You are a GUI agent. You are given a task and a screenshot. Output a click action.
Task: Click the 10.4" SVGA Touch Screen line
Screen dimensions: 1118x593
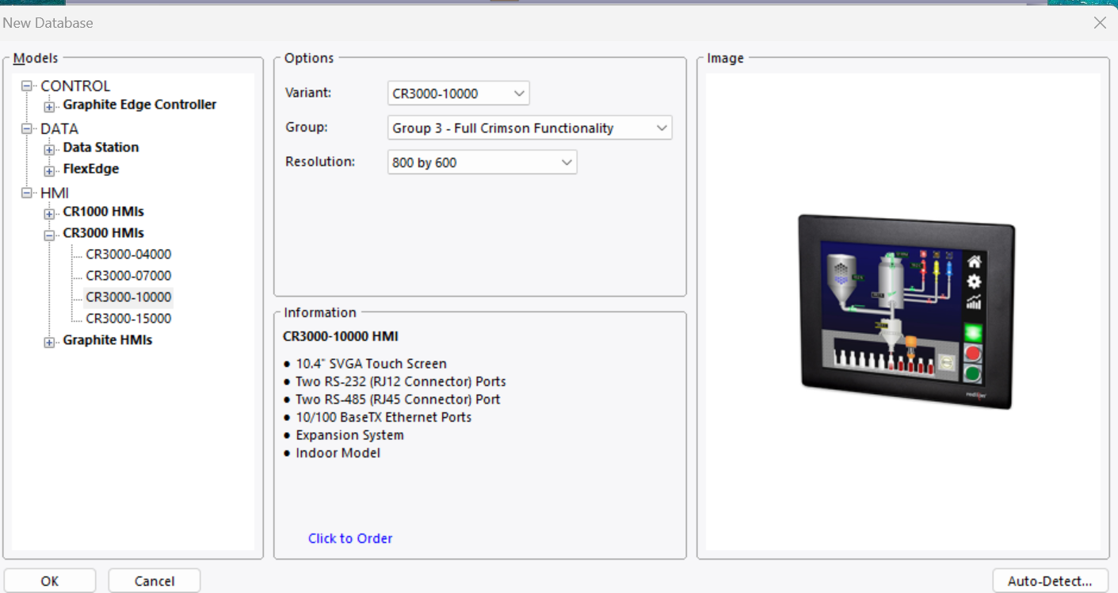click(371, 364)
